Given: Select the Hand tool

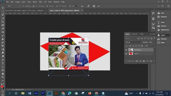Looking at the screenshot, I should click(3, 74).
